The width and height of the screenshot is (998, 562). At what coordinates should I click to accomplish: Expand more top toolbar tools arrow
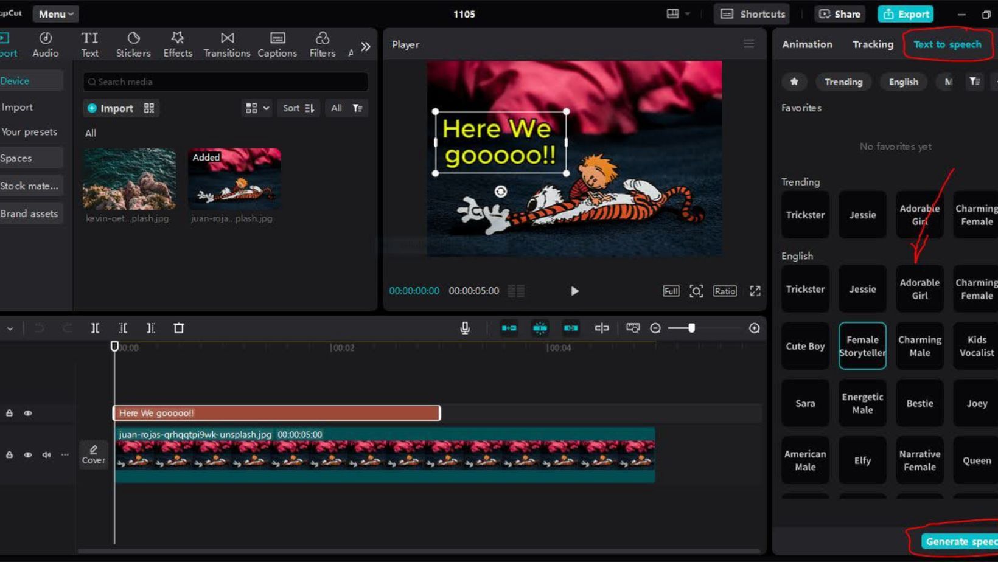365,46
